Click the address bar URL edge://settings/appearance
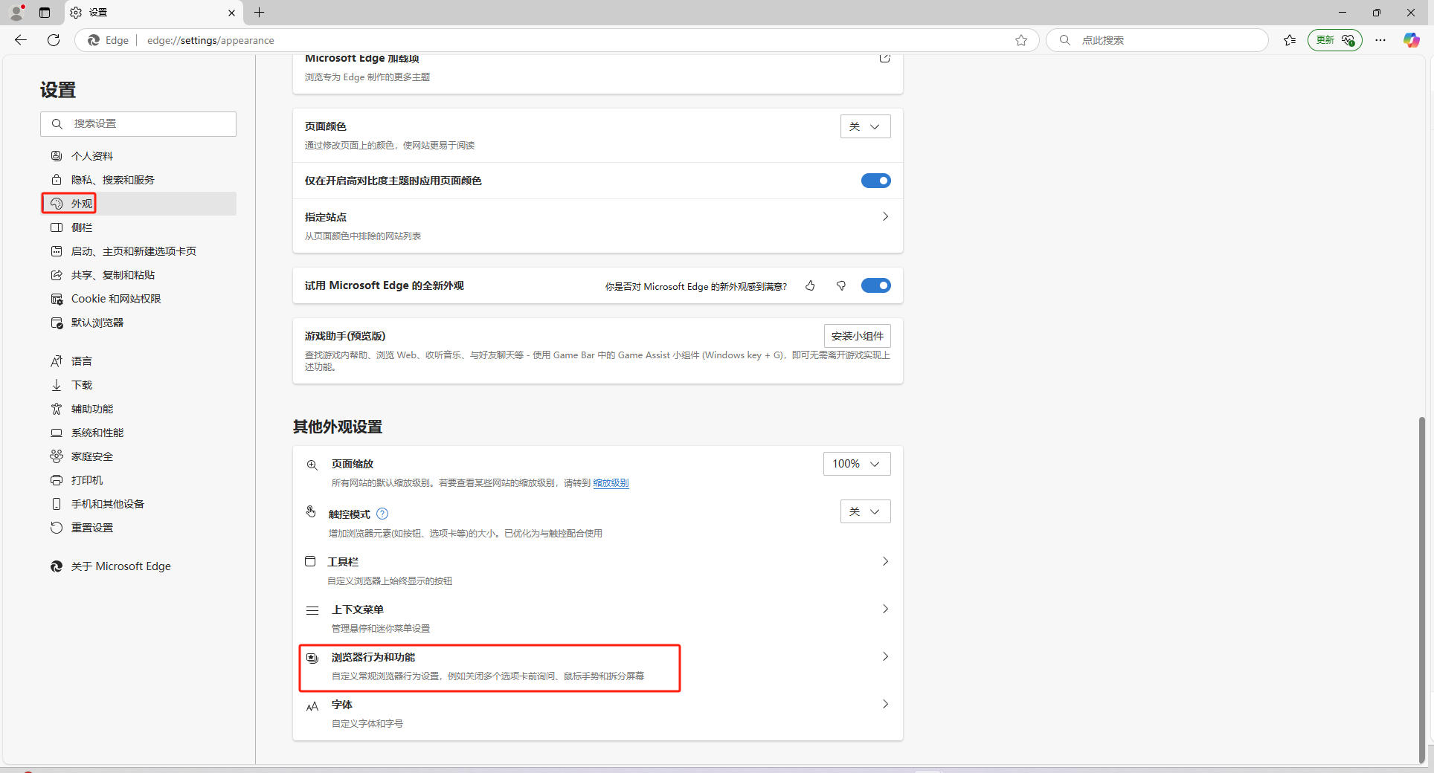The width and height of the screenshot is (1434, 773). [210, 40]
